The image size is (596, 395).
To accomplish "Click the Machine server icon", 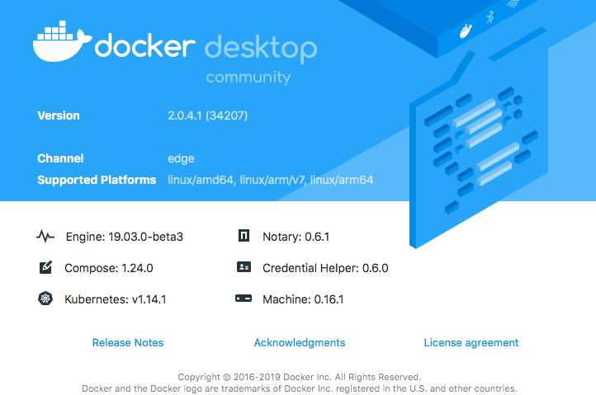I will [244, 299].
